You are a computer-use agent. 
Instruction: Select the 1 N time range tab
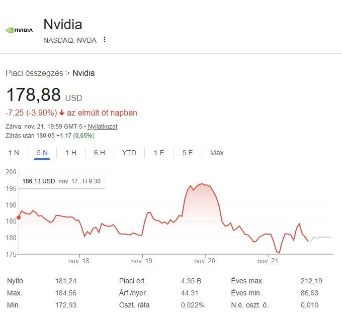(x=14, y=153)
